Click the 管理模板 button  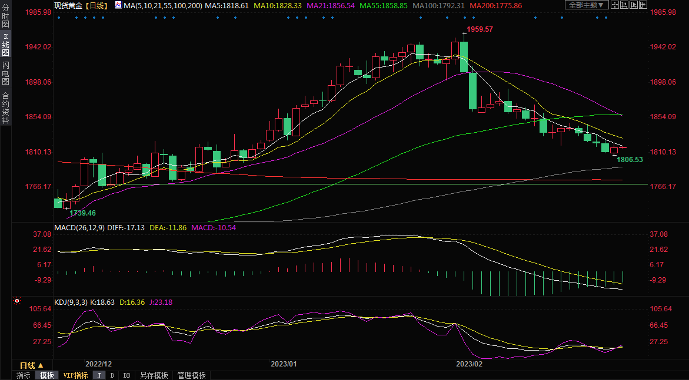pos(191,375)
